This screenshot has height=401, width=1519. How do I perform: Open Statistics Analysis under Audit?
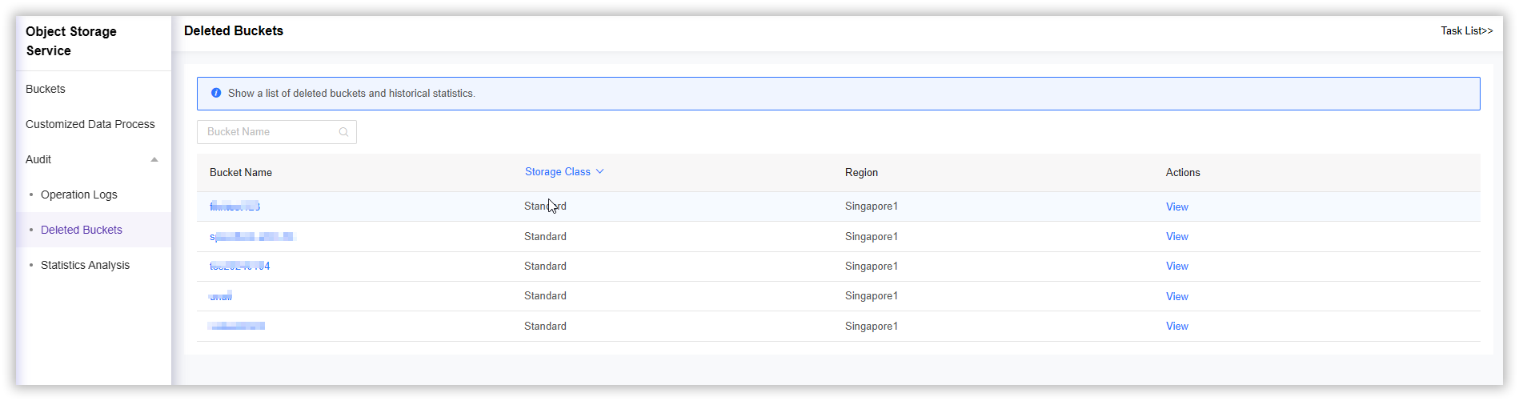85,265
